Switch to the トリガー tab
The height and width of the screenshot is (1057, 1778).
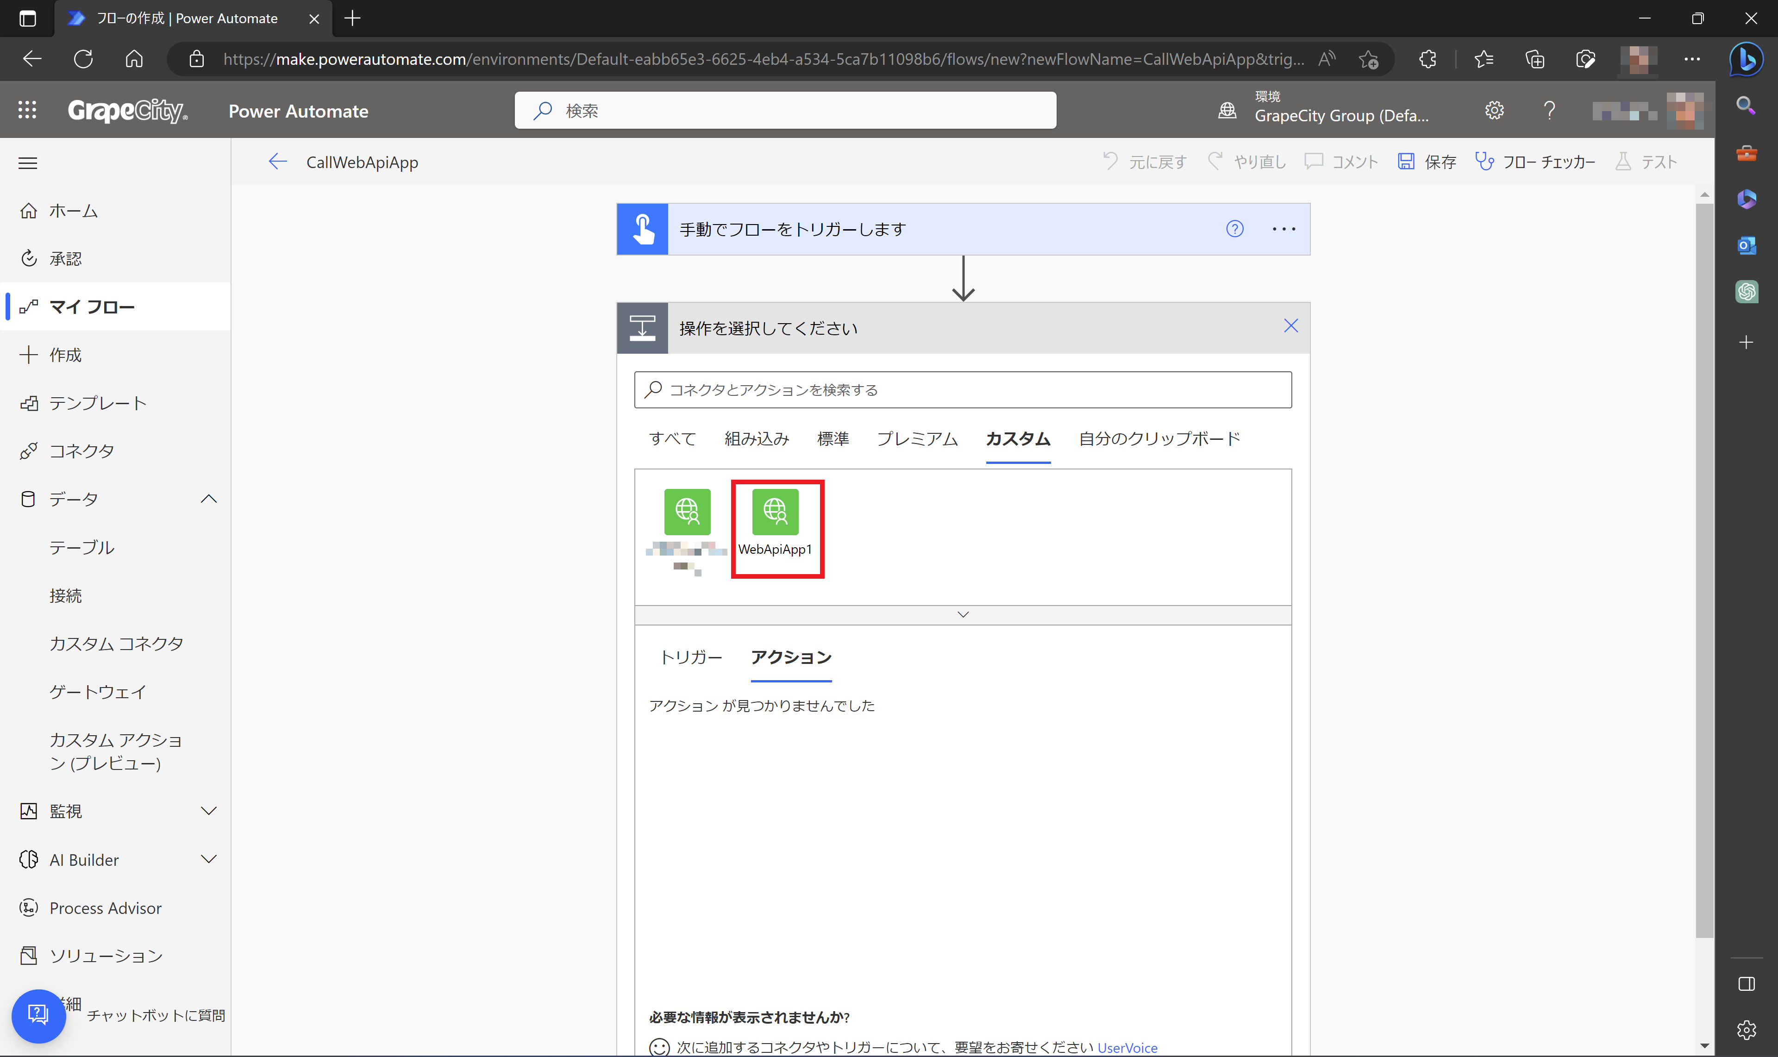690,657
